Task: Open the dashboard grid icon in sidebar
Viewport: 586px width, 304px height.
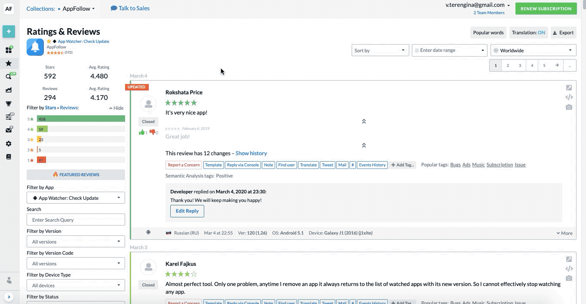Action: coord(9,50)
